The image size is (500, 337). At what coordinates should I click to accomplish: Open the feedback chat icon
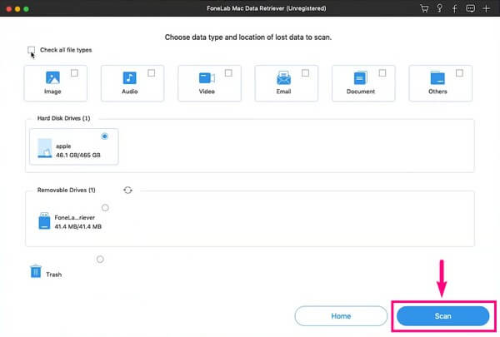pyautogui.click(x=470, y=8)
